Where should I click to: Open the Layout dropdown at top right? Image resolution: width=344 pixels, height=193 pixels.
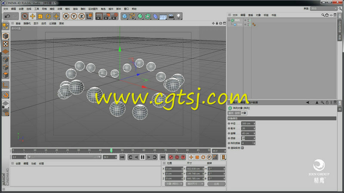324,9
